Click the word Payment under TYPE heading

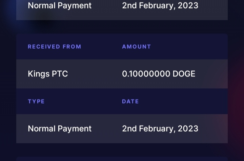click(75, 129)
